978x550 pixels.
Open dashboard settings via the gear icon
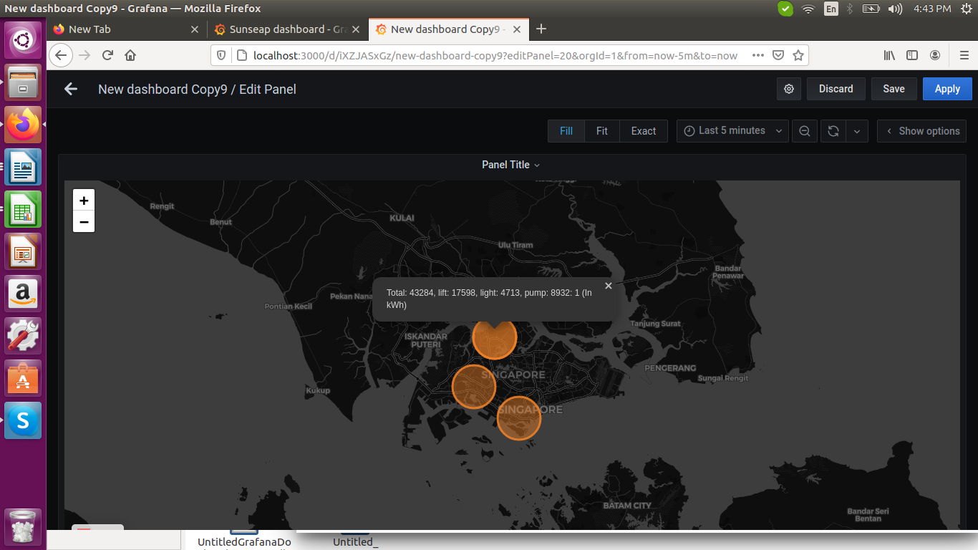coord(788,88)
